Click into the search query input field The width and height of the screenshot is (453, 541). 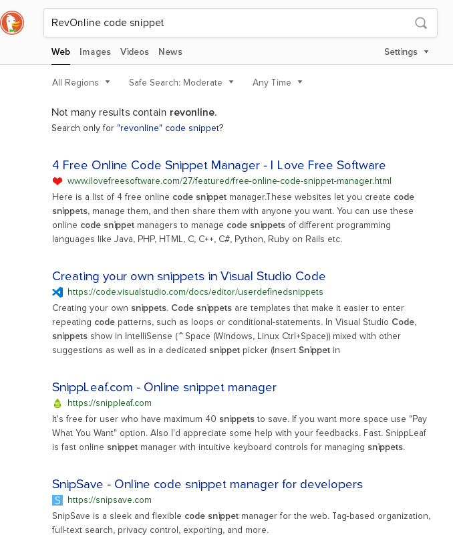point(227,23)
